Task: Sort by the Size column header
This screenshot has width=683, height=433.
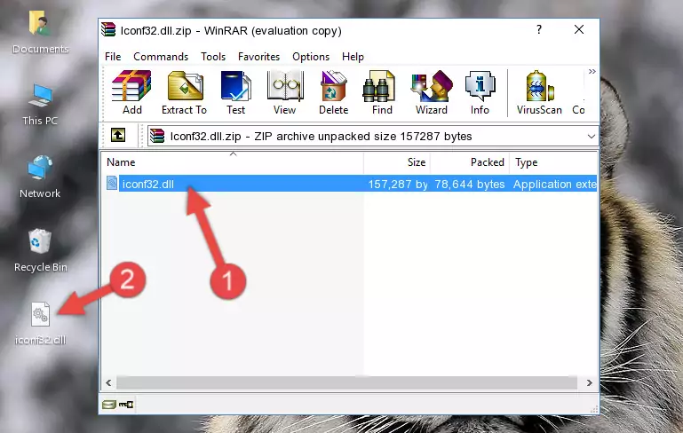Action: [397, 162]
